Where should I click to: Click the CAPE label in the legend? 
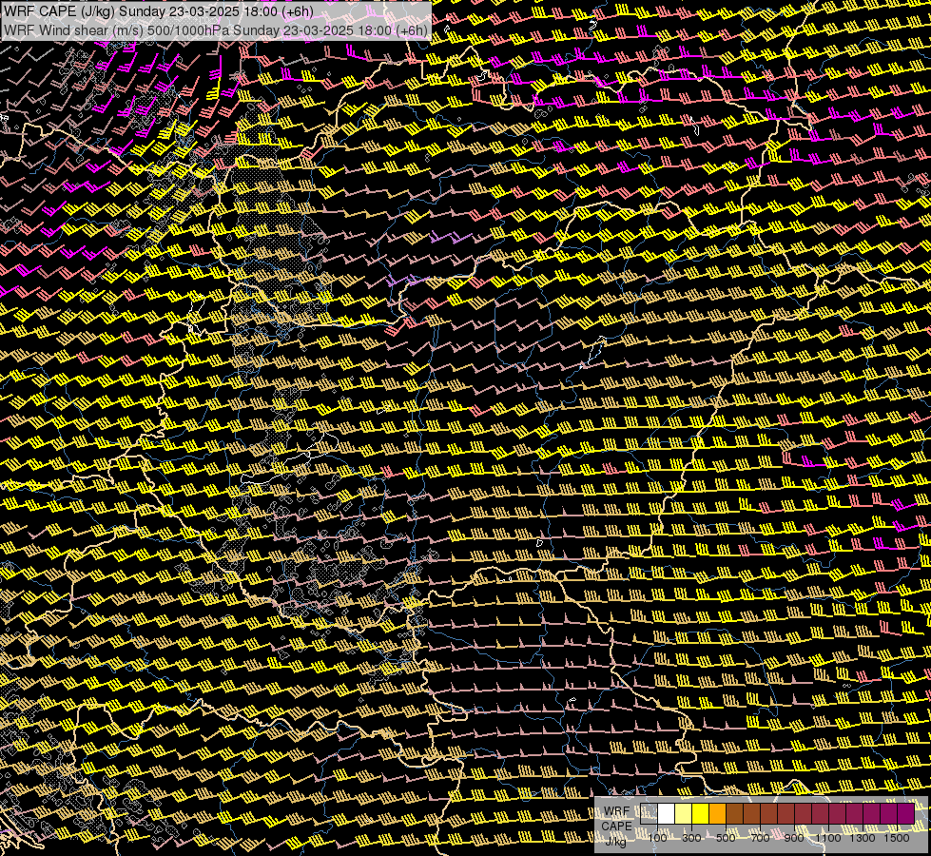[x=617, y=826]
